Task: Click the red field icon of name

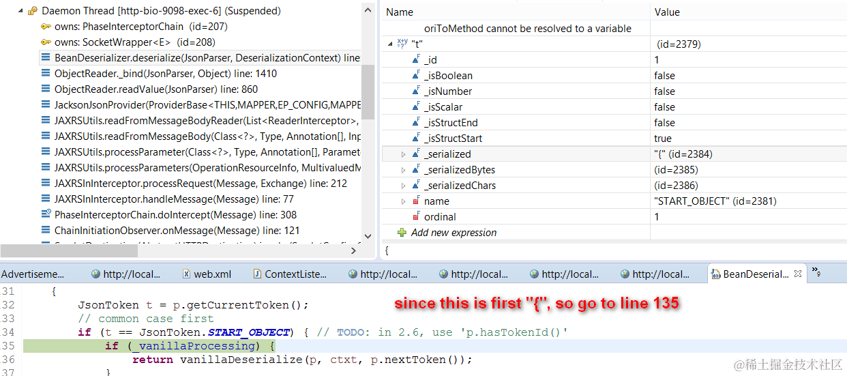Action: tap(416, 201)
